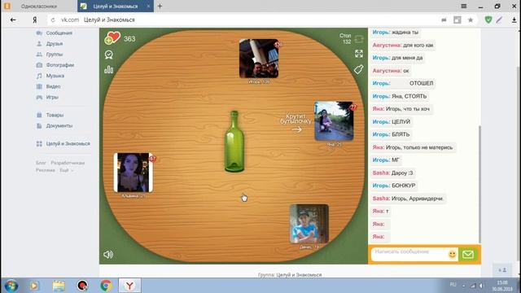Click the chat scrollbar

pyautogui.click(x=479, y=184)
